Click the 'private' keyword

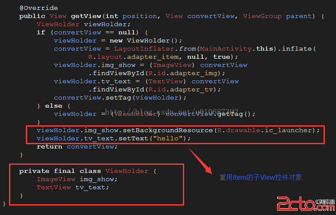34,171
